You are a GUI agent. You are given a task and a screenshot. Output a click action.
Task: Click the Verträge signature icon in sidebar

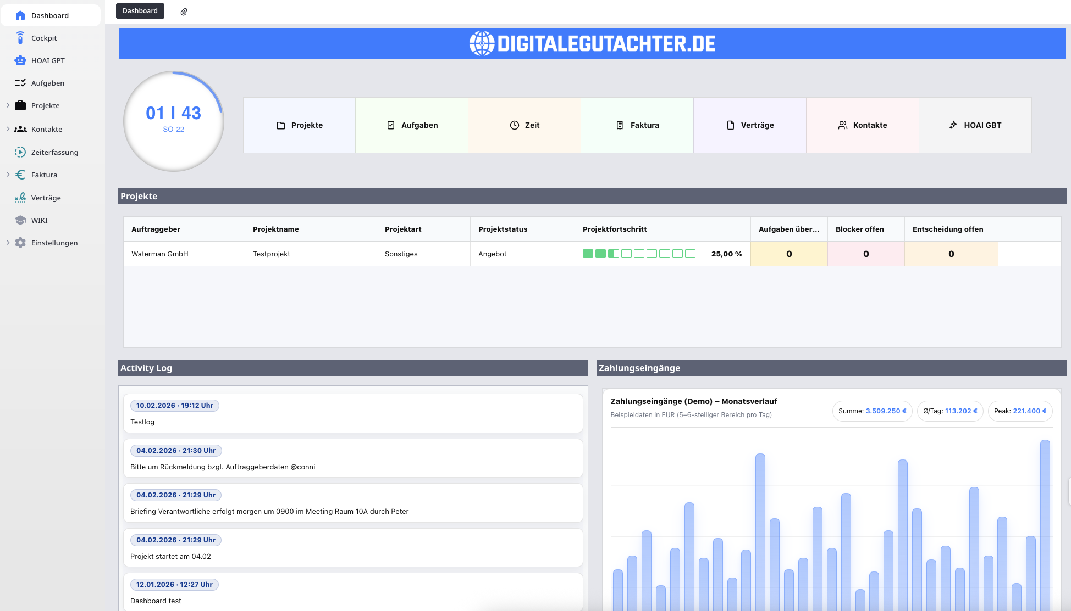pyautogui.click(x=20, y=198)
